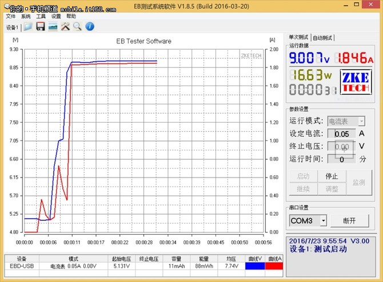The width and height of the screenshot is (383, 282).
Task: Click the 运行时间 input field
Action: pyautogui.click(x=342, y=159)
